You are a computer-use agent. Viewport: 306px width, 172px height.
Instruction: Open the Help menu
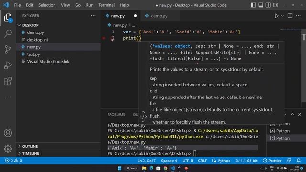[x=124, y=5]
